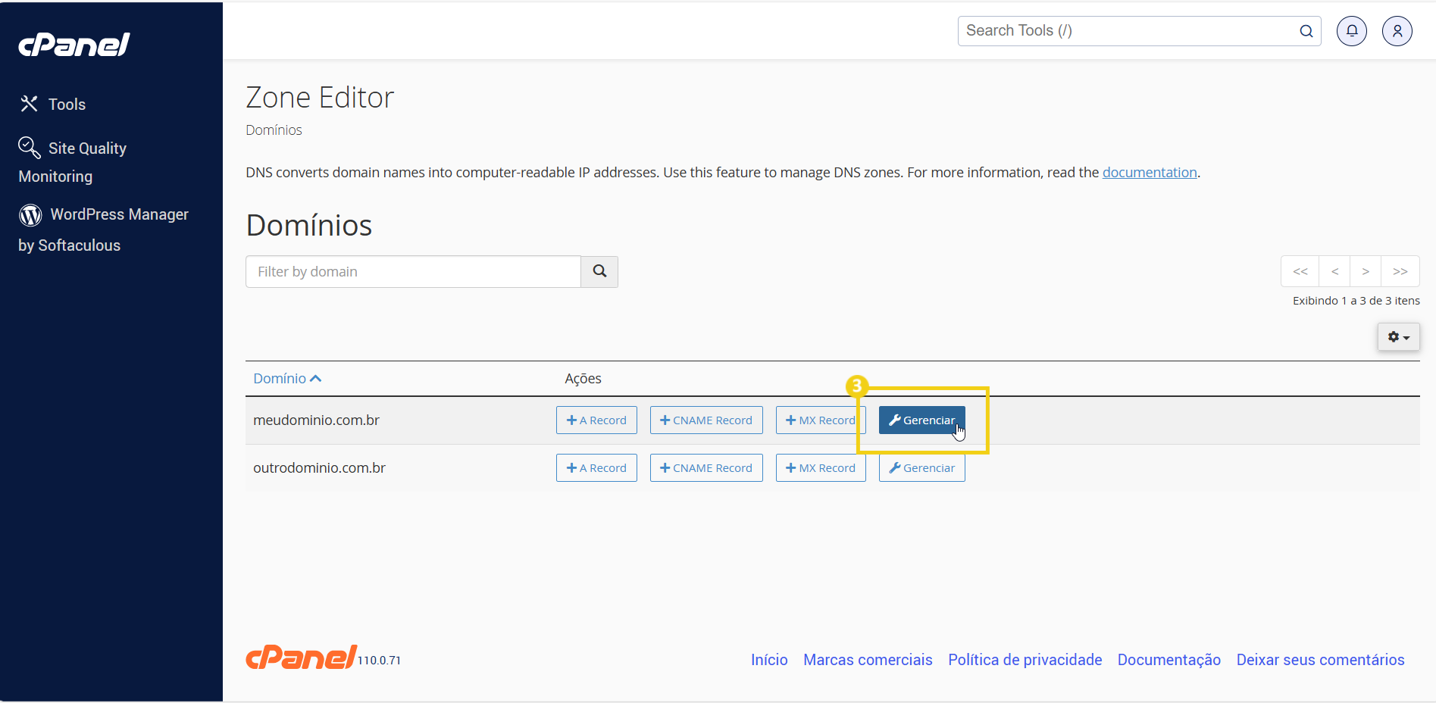Open the gear settings dropdown
The image size is (1436, 703).
pos(1399,336)
